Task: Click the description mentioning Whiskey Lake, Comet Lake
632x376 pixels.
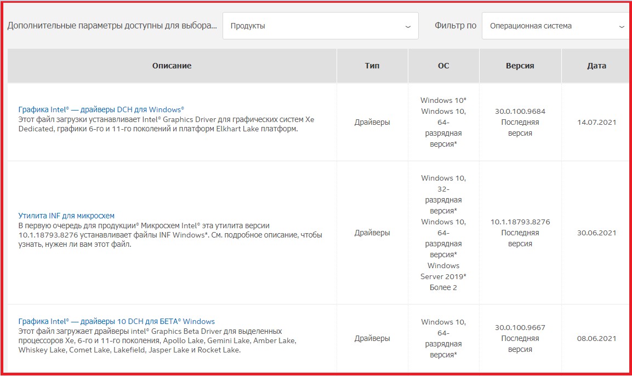Action: coord(157,340)
